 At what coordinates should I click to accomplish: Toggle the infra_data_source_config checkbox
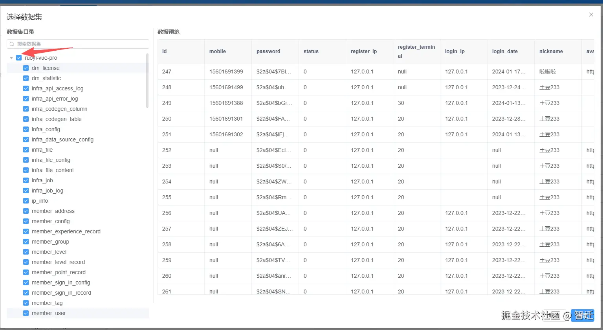pos(26,139)
